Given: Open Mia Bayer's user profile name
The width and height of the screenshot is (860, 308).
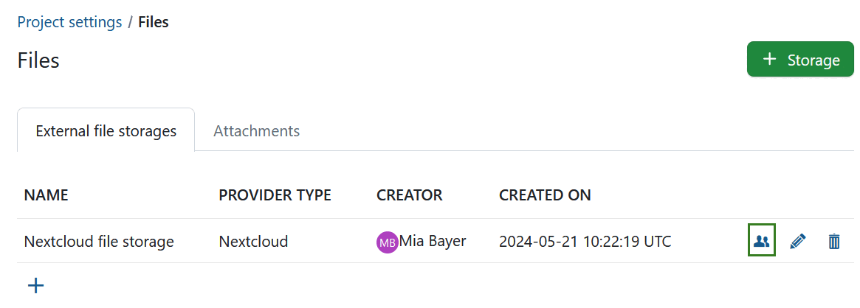Looking at the screenshot, I should 433,241.
